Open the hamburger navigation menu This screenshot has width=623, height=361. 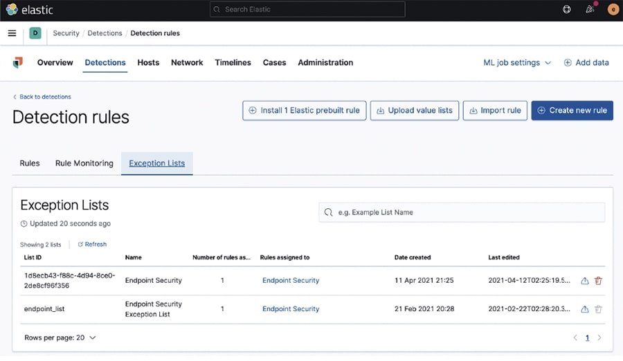tap(12, 33)
